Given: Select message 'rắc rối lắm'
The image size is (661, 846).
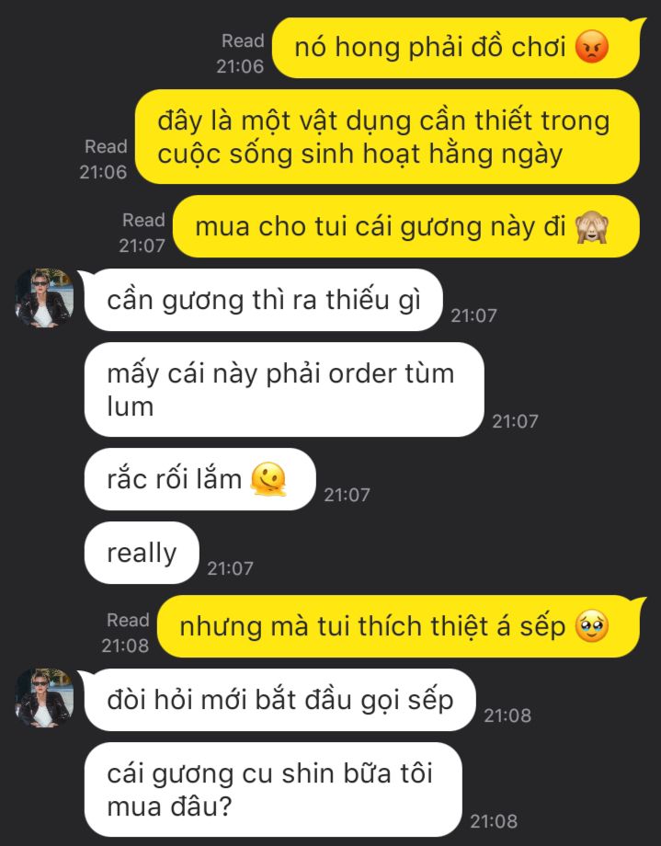Looking at the screenshot, I should pyautogui.click(x=199, y=479).
